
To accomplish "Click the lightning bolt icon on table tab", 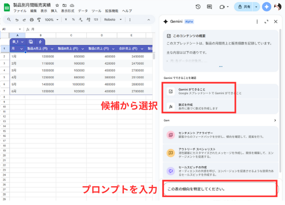I will (x=40, y=42).
